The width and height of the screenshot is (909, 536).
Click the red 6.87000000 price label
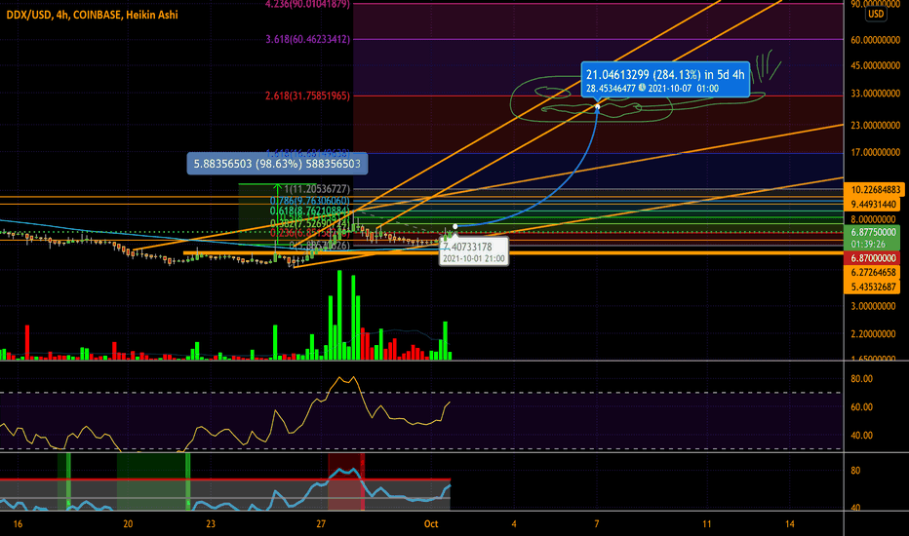pyautogui.click(x=873, y=258)
